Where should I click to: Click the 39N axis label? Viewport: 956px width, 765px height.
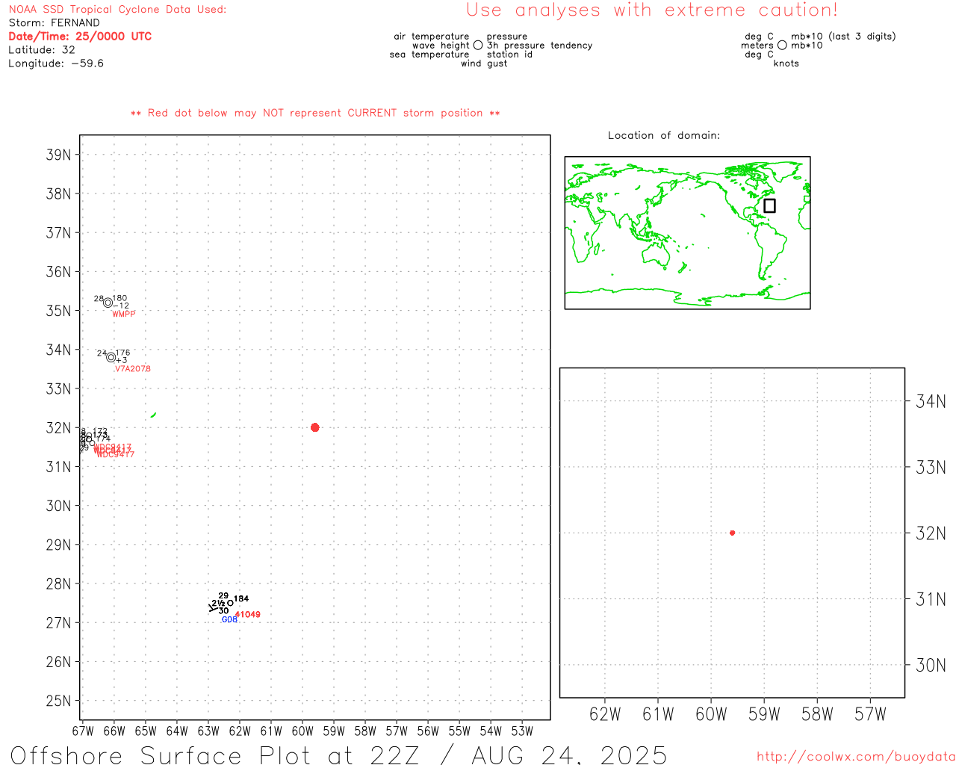pos(58,155)
